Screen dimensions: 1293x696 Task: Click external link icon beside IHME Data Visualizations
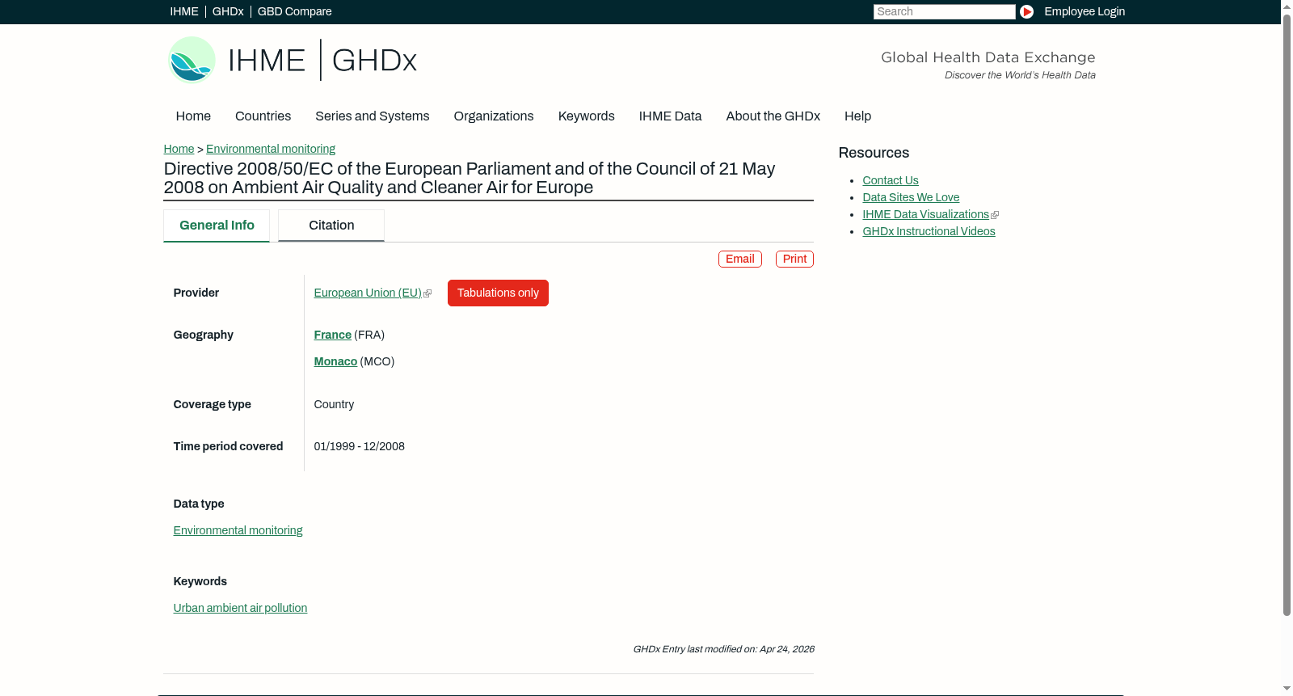(995, 215)
